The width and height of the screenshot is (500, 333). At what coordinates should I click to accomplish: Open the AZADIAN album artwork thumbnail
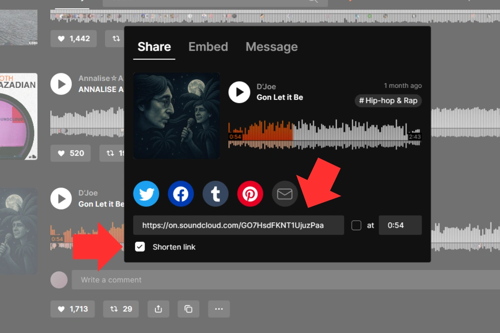coord(19,117)
